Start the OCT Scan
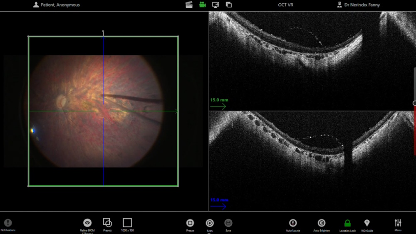416x234 pixels. [210, 223]
